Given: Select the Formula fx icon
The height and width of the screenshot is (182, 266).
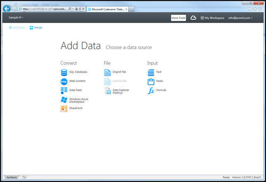Looking at the screenshot, I should point(151,91).
